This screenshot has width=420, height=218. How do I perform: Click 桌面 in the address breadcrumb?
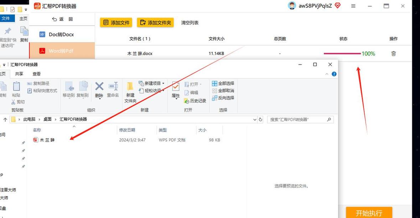tap(47, 119)
